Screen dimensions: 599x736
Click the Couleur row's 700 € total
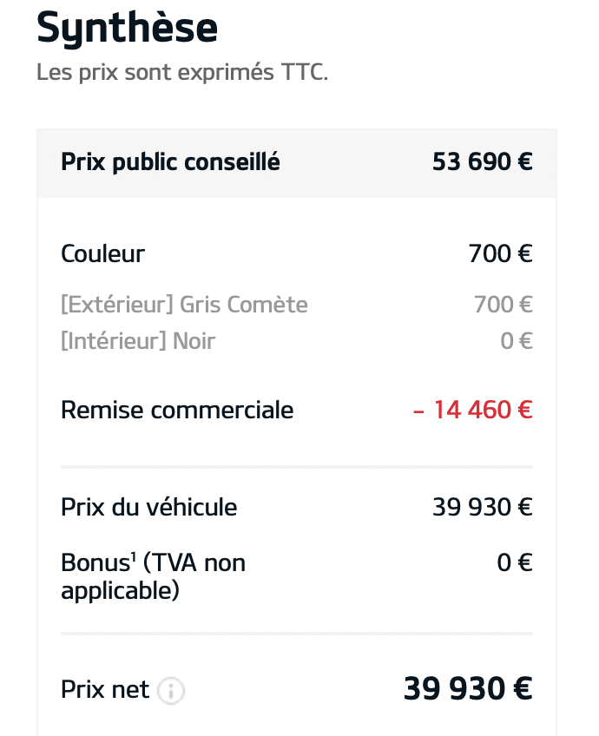click(x=500, y=254)
